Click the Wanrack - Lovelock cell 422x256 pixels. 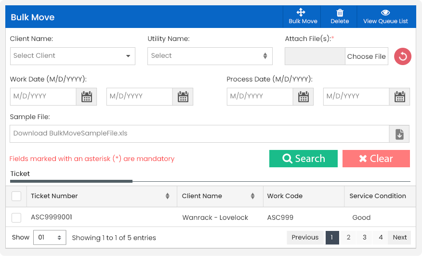[215, 217]
